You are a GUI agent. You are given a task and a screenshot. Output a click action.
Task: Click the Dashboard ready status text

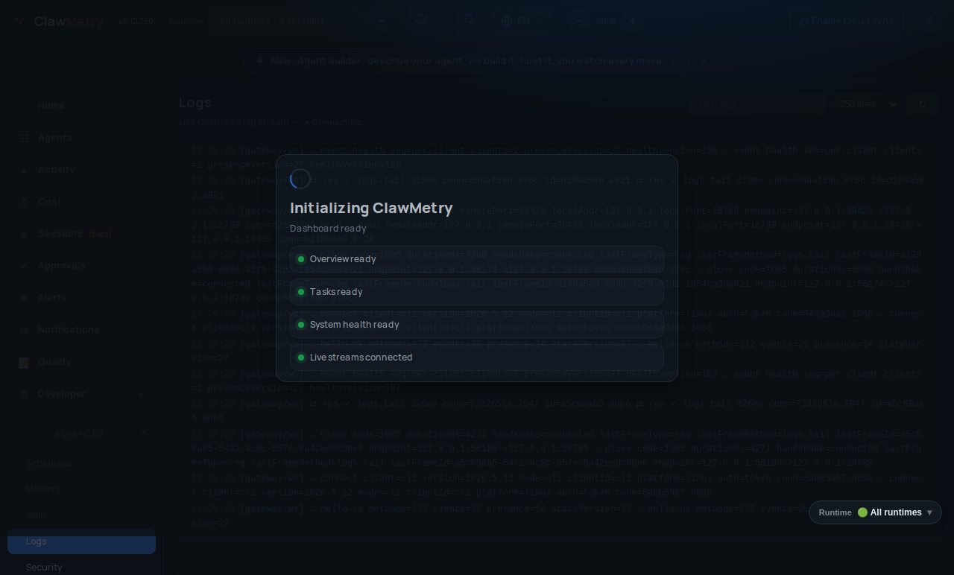coord(328,229)
